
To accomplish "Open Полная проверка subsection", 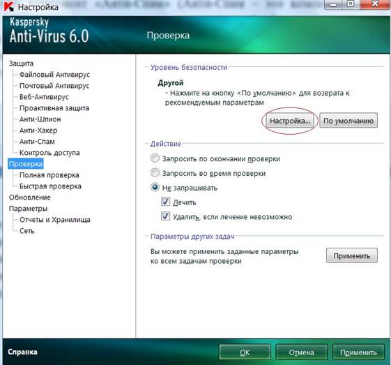I will [49, 175].
